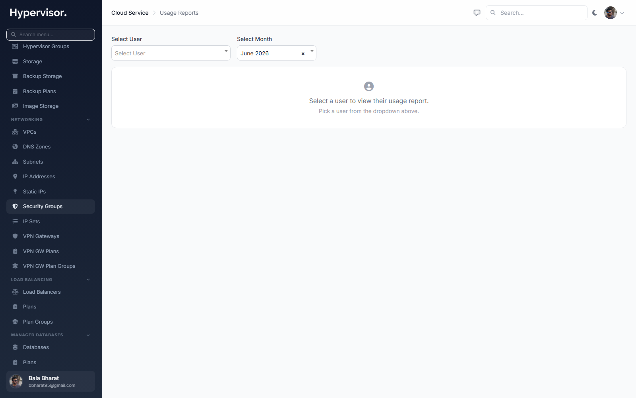The width and height of the screenshot is (636, 398).
Task: Collapse the Managed Databases section chevron
Action: pos(88,335)
